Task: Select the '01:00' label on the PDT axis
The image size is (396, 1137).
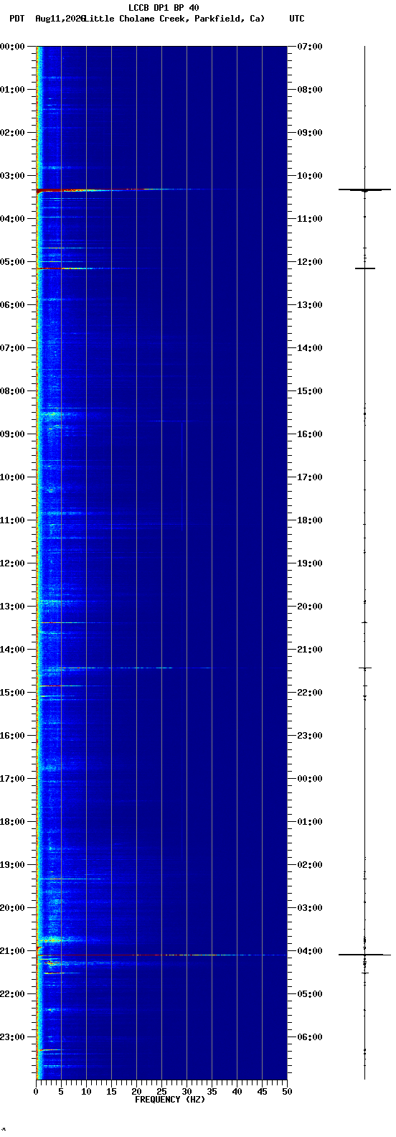Action: click(x=12, y=90)
